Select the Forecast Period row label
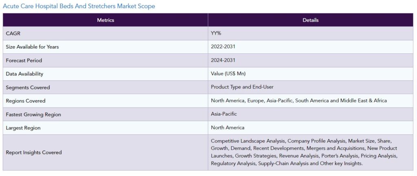Viewport: 417px width, 176px height. coord(24,60)
